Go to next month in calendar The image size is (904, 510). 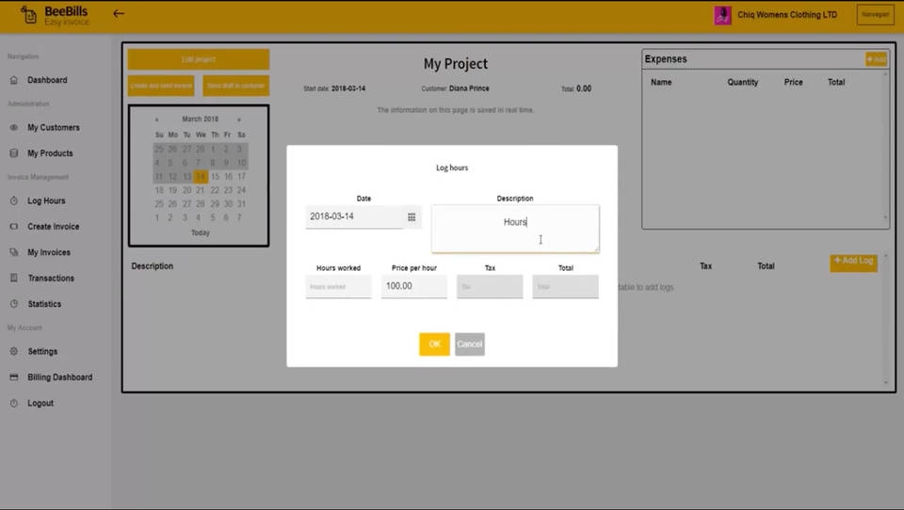pyautogui.click(x=239, y=120)
